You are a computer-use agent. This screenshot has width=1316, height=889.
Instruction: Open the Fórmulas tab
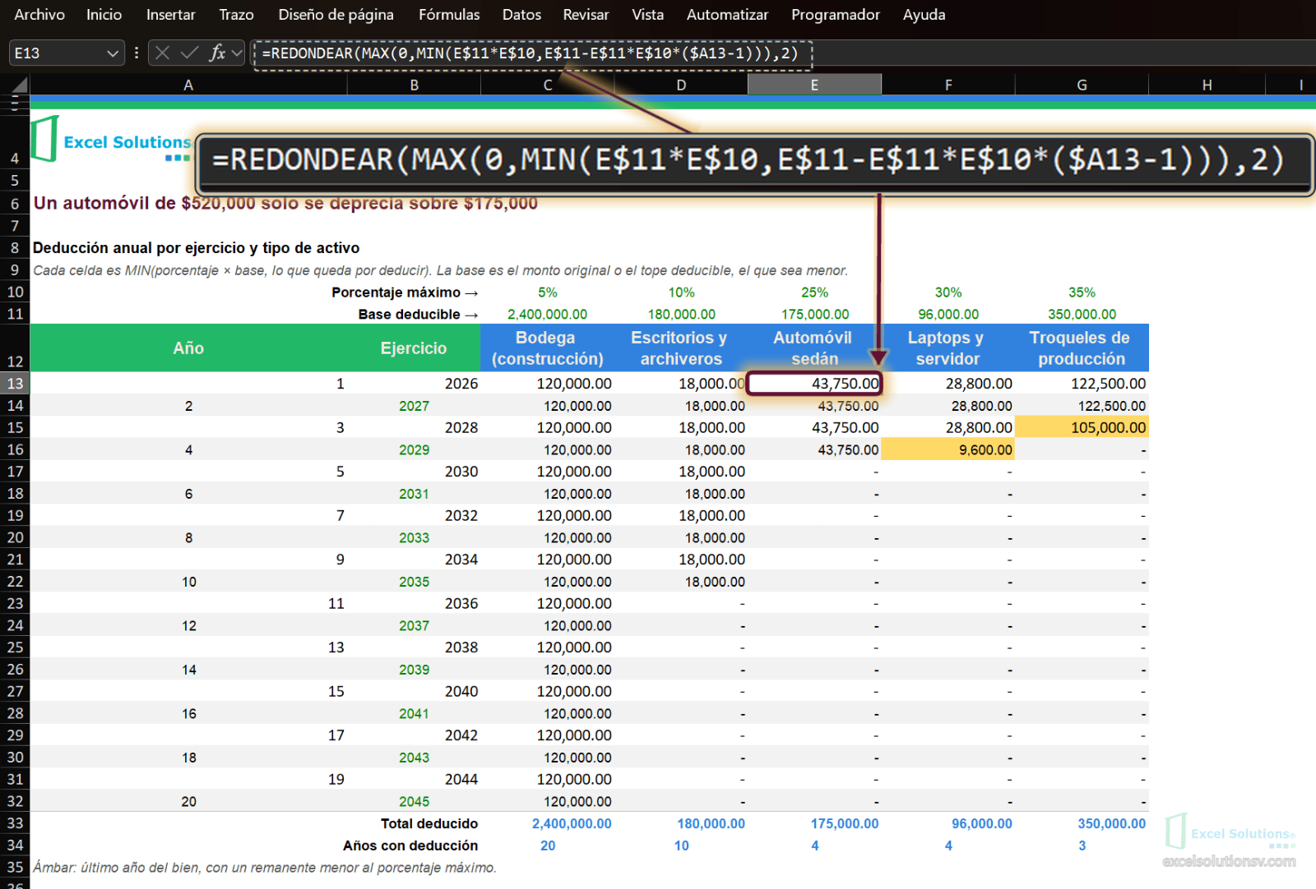point(449,15)
